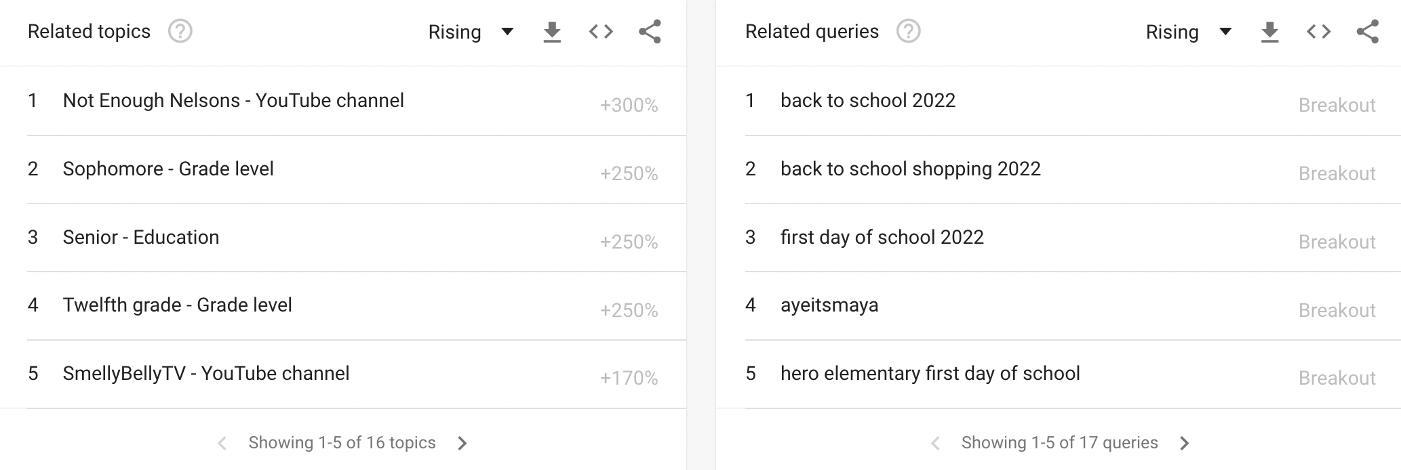The width and height of the screenshot is (1401, 470).
Task: Open Not Enough Nelsons YouTube channel topic
Action: (x=233, y=101)
